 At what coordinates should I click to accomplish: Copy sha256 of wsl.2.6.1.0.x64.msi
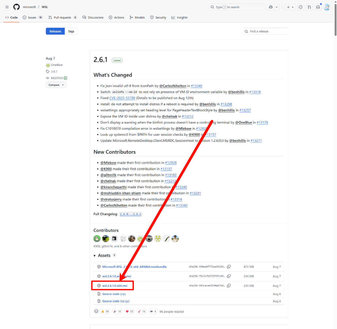(229, 286)
